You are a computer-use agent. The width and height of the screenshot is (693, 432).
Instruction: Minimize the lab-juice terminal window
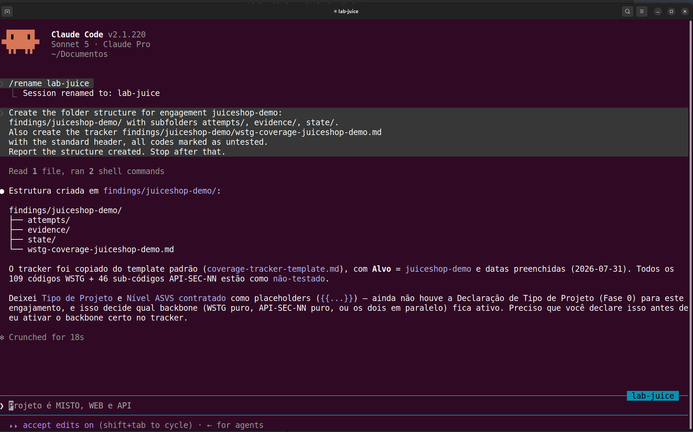click(658, 11)
